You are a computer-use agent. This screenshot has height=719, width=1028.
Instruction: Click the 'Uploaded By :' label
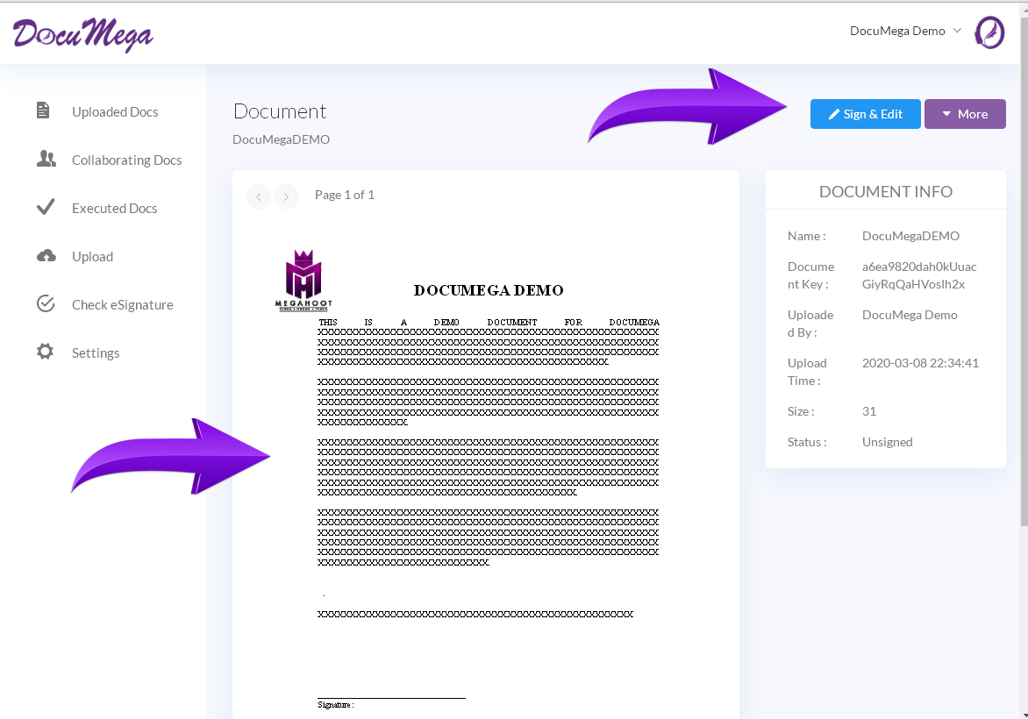pos(810,324)
